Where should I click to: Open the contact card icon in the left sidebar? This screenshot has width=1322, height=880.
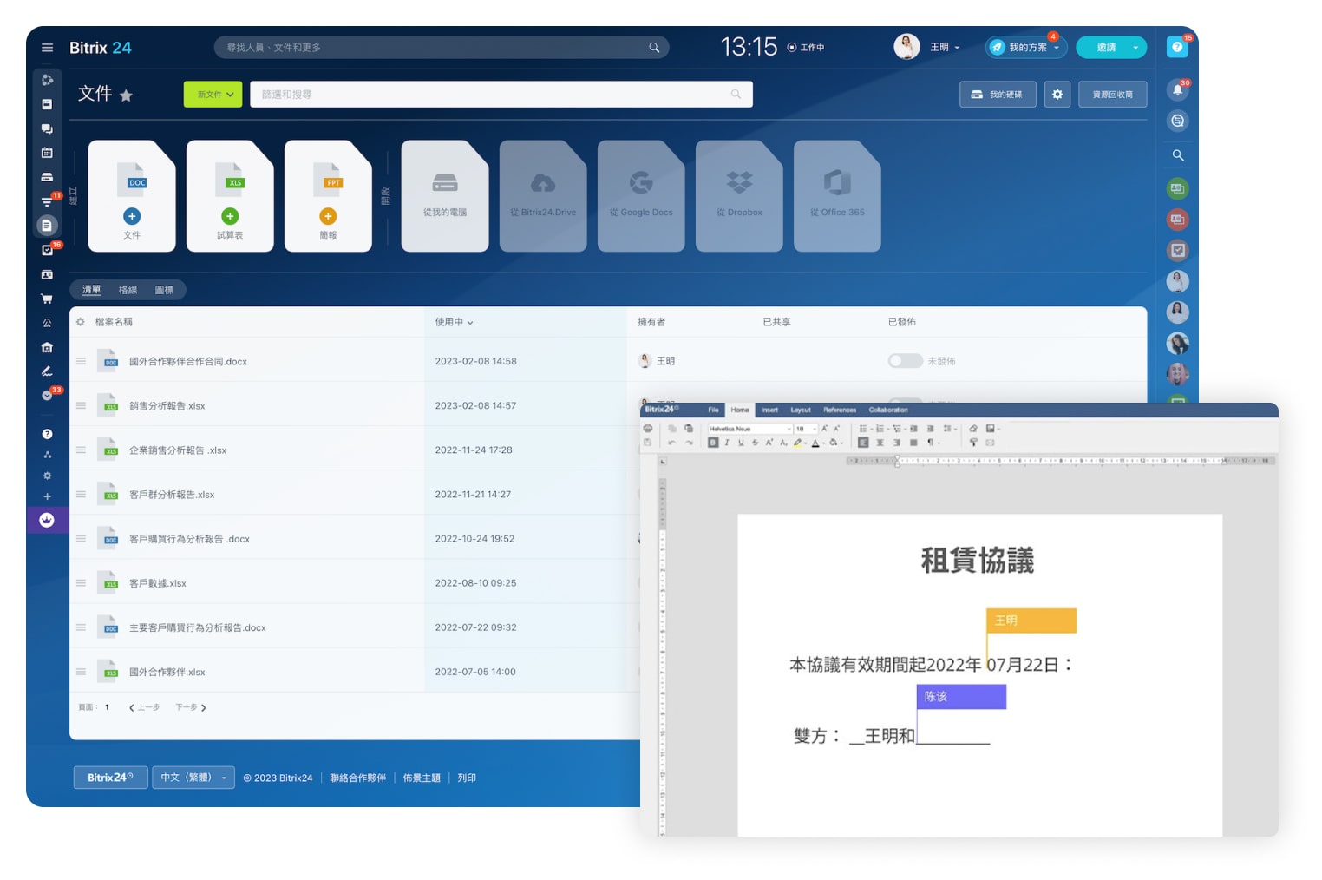[x=47, y=274]
